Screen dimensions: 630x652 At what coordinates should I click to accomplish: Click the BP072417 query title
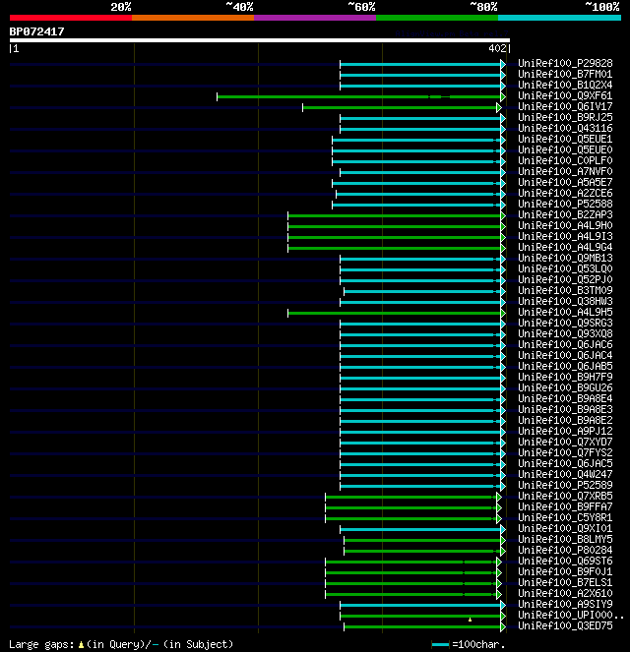click(x=36, y=31)
